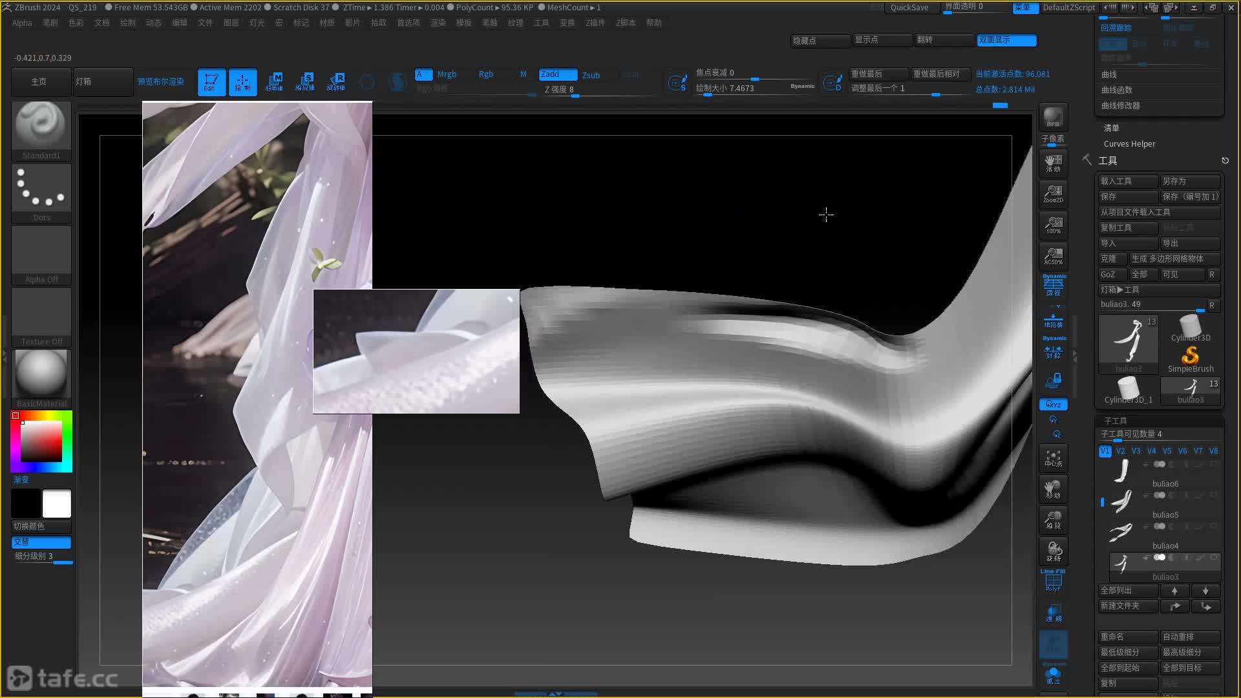The image size is (1241, 698).
Task: Expand the Curve (曲线) section
Action: click(1109, 74)
